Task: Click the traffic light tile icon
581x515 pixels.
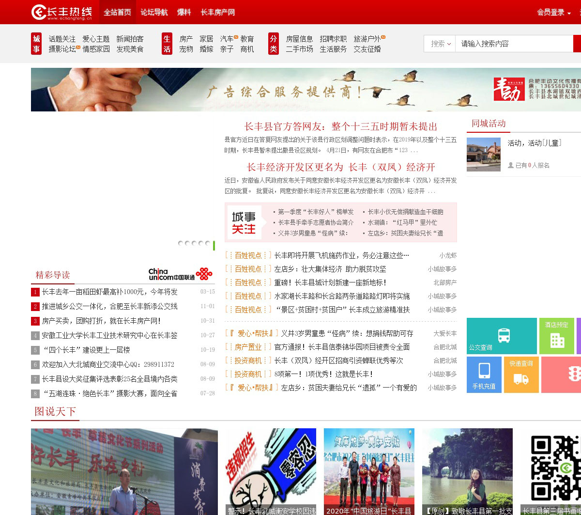Action: point(574,375)
